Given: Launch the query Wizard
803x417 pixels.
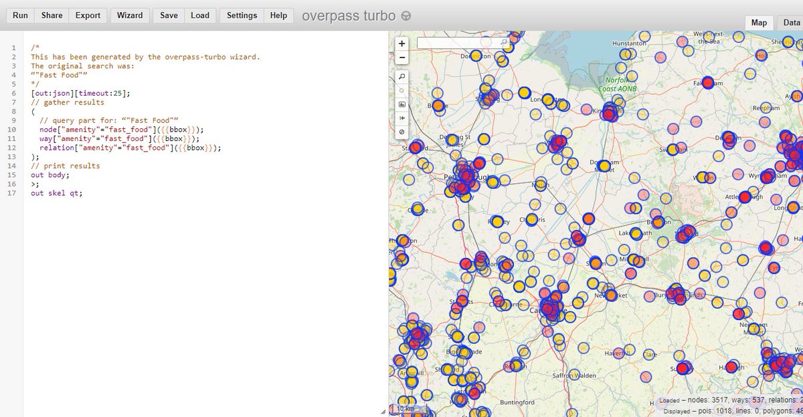Looking at the screenshot, I should click(x=130, y=15).
